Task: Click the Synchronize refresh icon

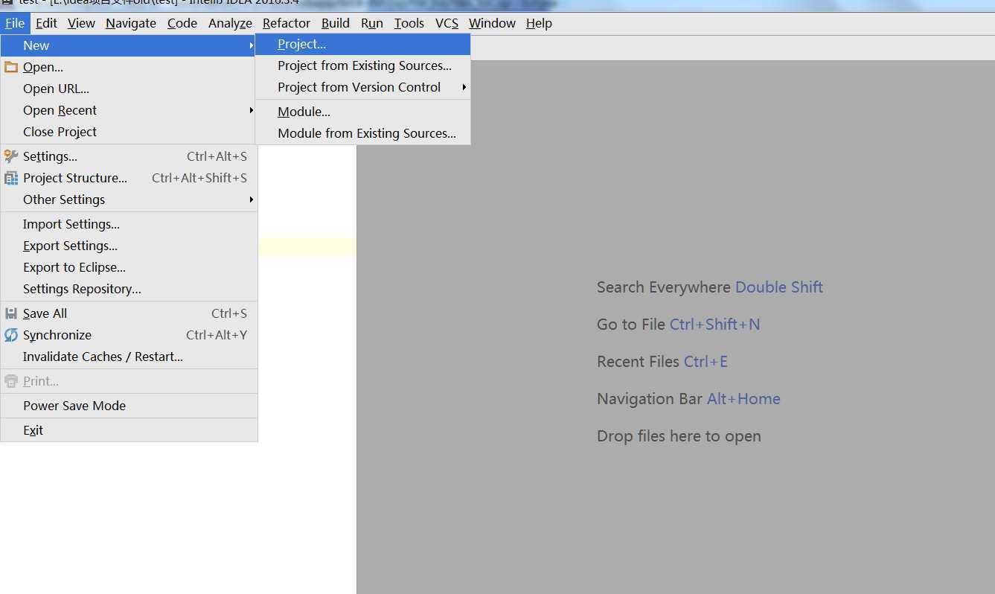Action: pyautogui.click(x=10, y=335)
